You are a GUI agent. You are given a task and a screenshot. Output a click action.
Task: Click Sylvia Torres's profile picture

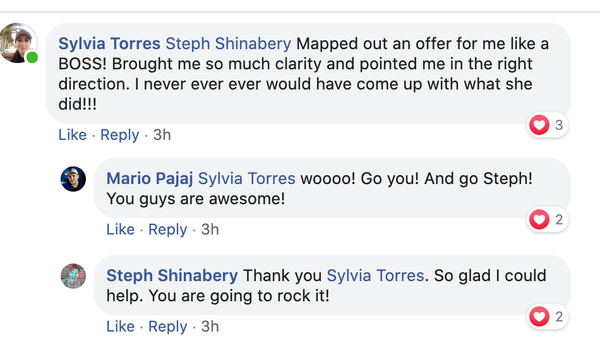[18, 43]
